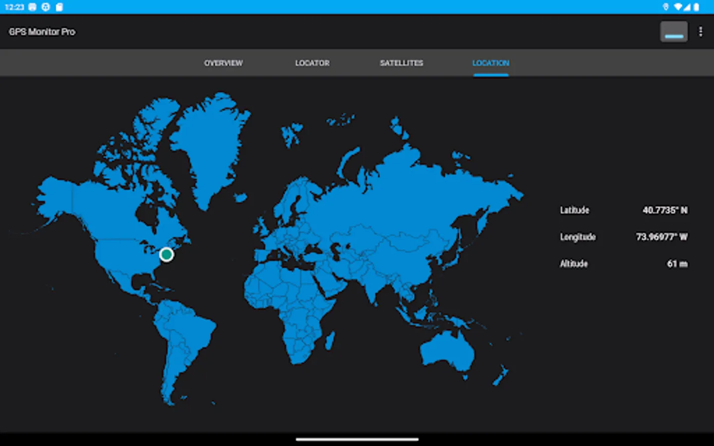Open the three-dot overflow menu
The image size is (714, 446).
click(701, 32)
